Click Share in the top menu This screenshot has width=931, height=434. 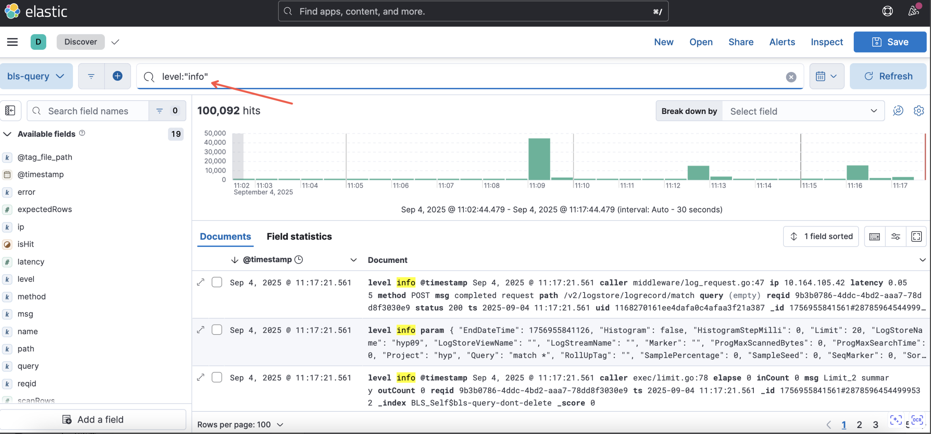coord(740,42)
